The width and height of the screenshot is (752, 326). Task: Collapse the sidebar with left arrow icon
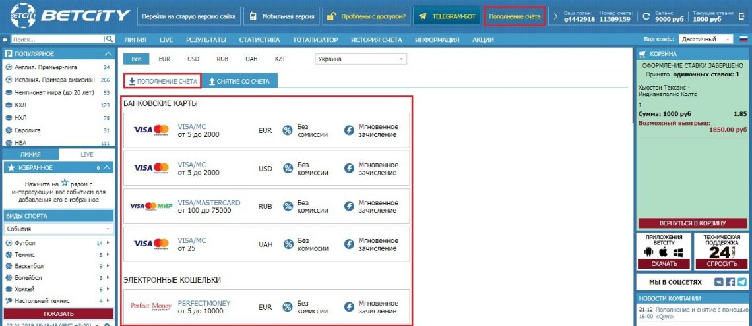tap(5, 40)
